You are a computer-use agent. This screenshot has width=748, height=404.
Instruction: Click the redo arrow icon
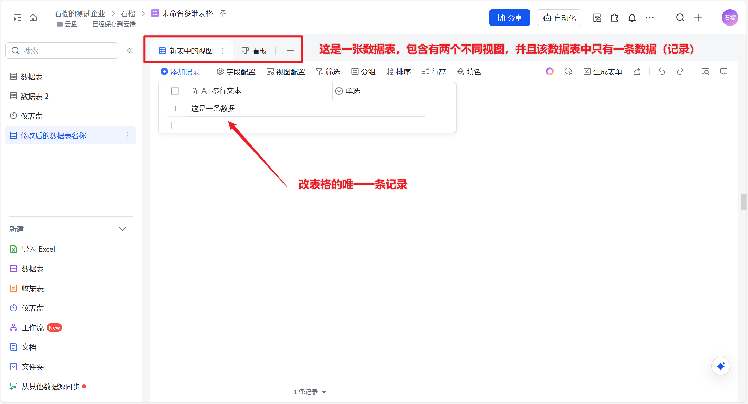pyautogui.click(x=680, y=71)
